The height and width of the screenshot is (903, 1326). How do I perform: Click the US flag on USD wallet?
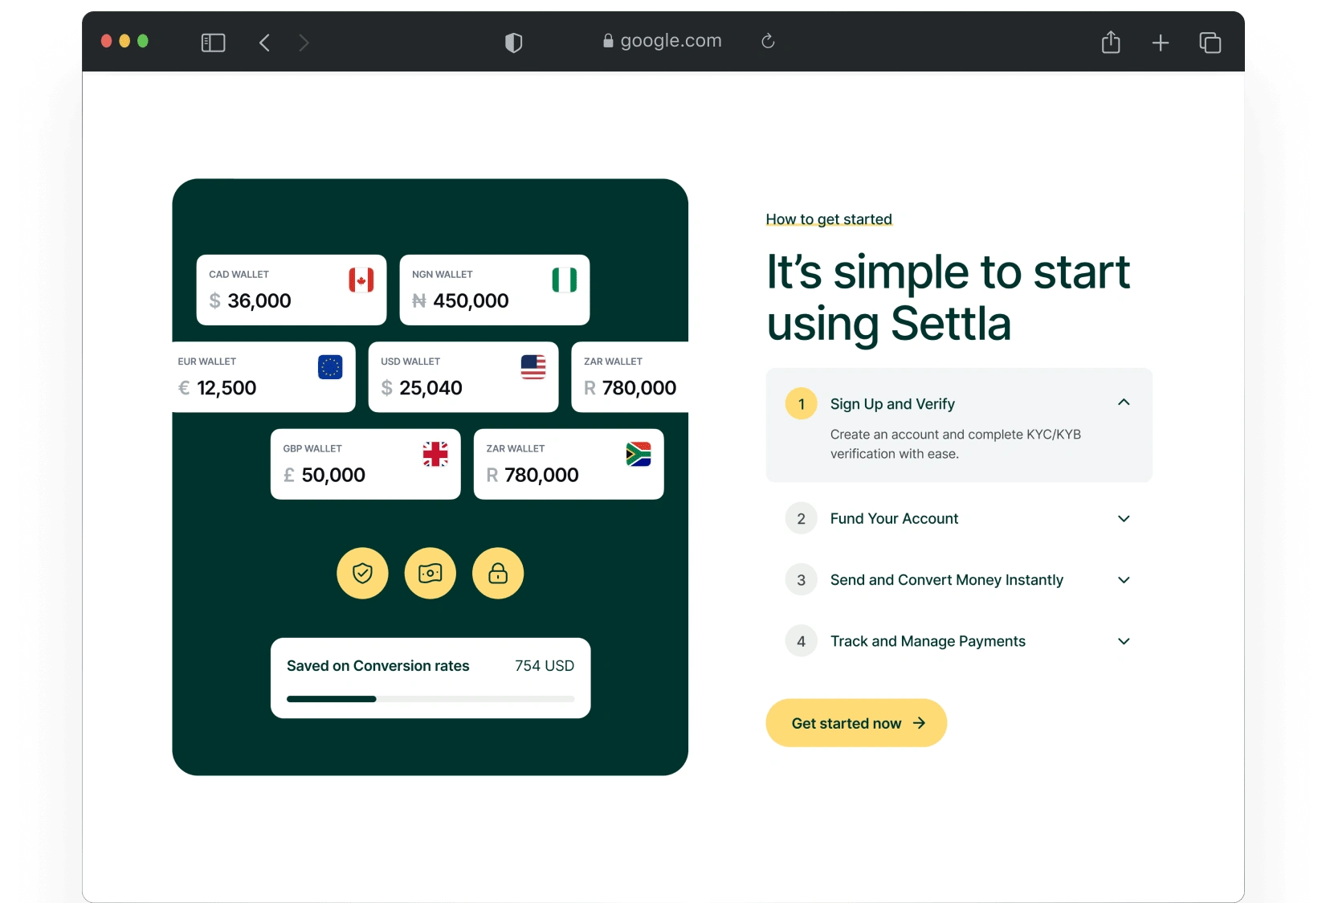(533, 367)
